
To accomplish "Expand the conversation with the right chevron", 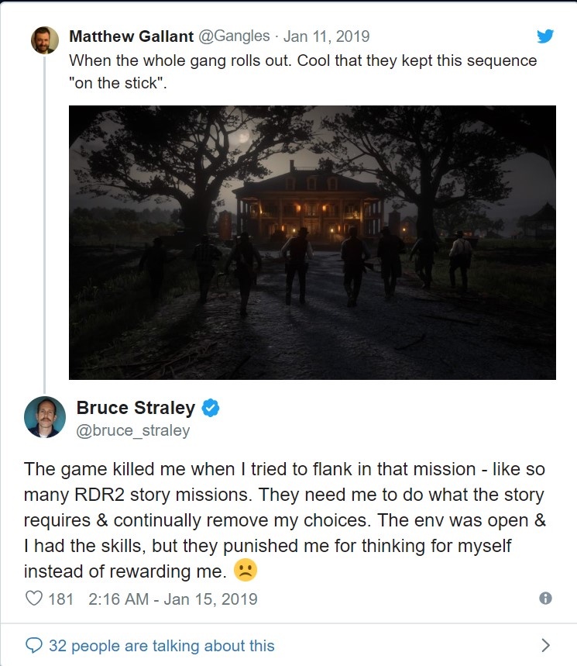I will (x=545, y=645).
